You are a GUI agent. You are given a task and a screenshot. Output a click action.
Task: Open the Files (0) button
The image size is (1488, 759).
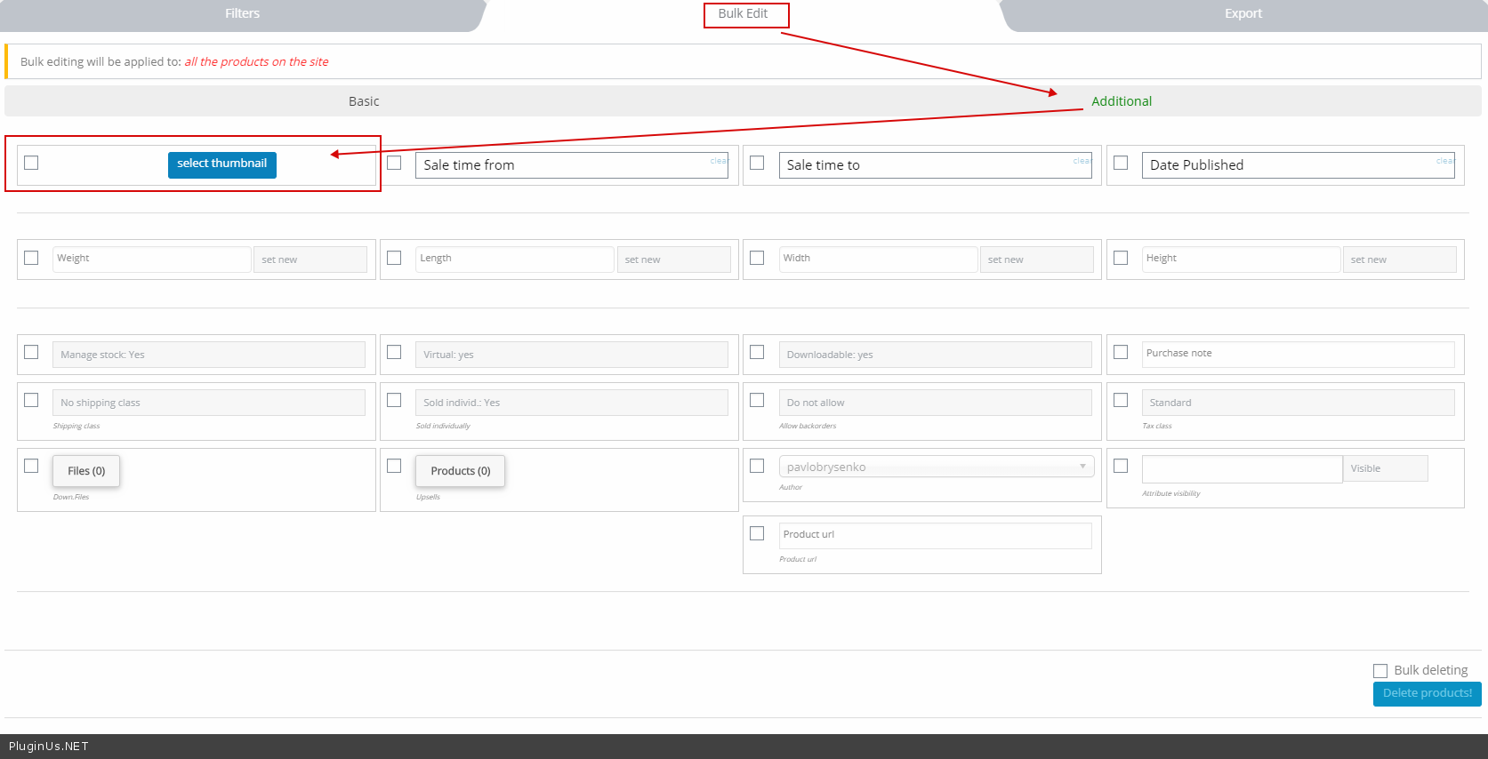[86, 471]
